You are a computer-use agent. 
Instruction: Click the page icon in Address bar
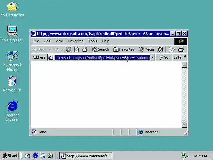(x=50, y=58)
